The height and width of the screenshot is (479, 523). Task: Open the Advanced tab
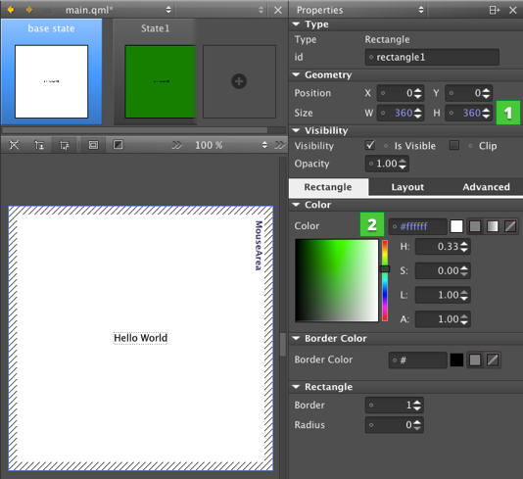click(486, 187)
